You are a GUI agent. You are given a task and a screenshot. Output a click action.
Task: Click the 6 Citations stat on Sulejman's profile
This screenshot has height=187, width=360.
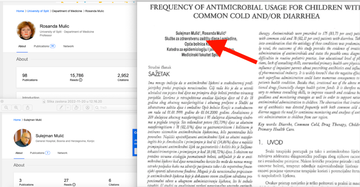coord(114,182)
